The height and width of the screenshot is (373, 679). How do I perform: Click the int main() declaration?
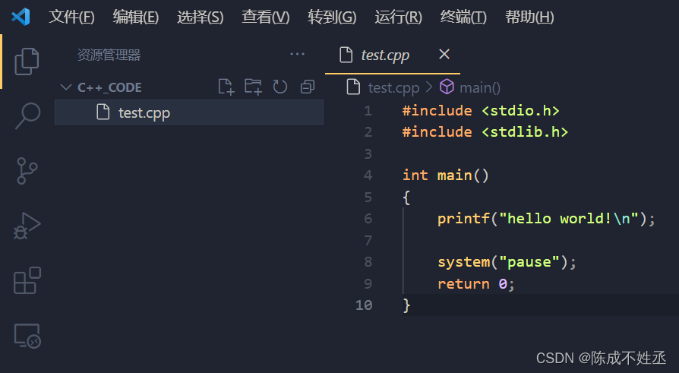tap(446, 175)
